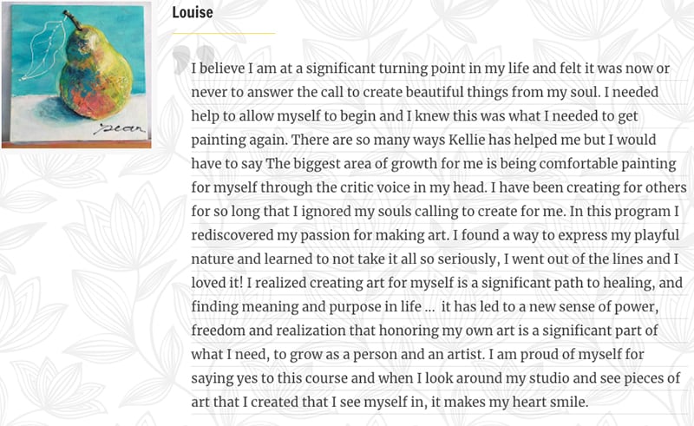Click the line "never to answer the call"
The height and width of the screenshot is (426, 694).
(x=425, y=93)
